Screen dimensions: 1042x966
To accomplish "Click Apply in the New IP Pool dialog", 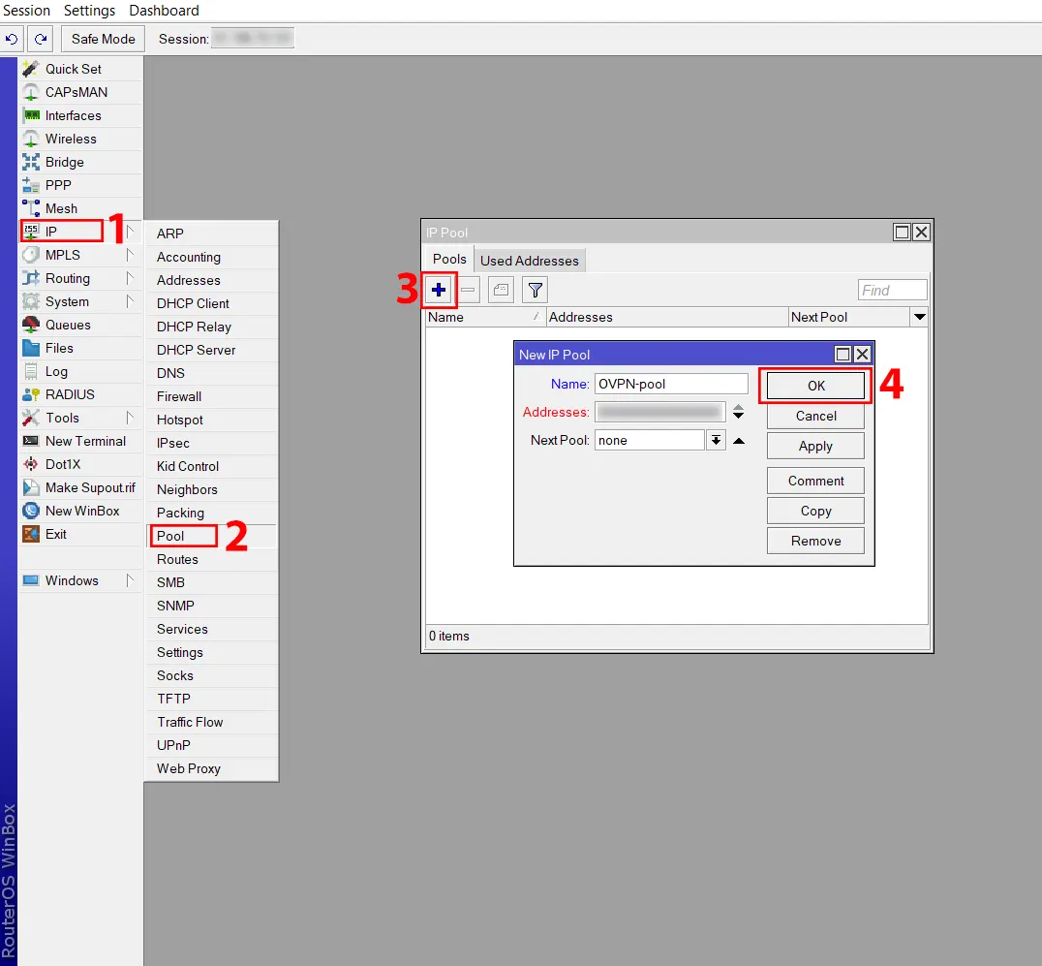I will 814,445.
